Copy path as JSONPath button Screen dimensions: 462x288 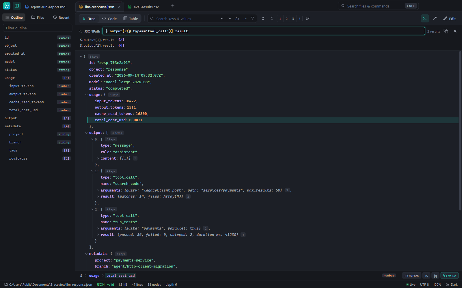pos(411,276)
